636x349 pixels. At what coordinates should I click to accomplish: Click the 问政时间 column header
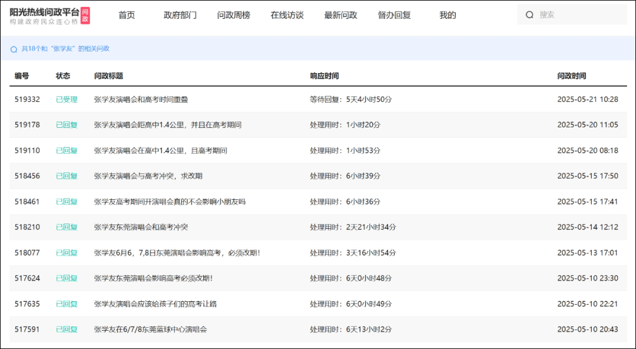(x=571, y=76)
